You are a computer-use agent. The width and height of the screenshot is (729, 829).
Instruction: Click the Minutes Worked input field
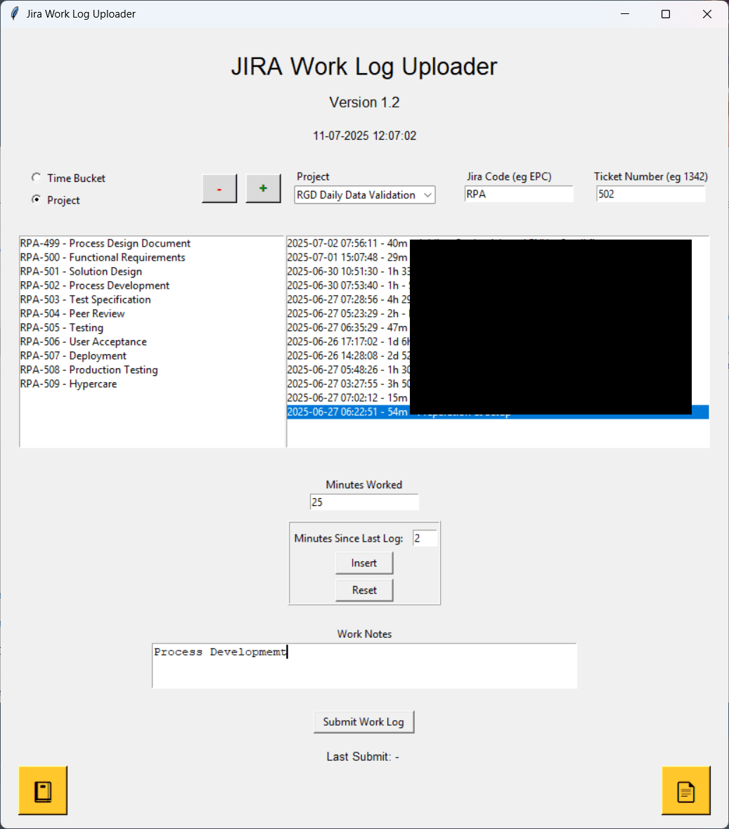pyautogui.click(x=363, y=502)
